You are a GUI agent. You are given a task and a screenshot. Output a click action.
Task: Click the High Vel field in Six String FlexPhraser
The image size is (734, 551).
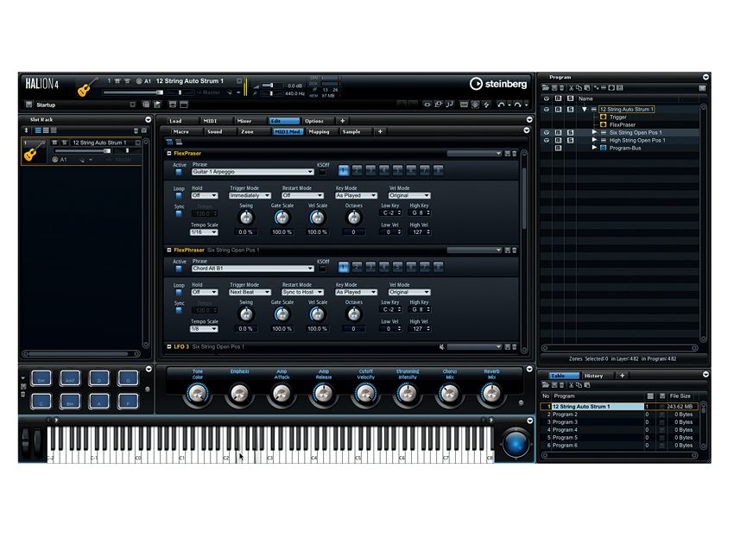(x=420, y=329)
